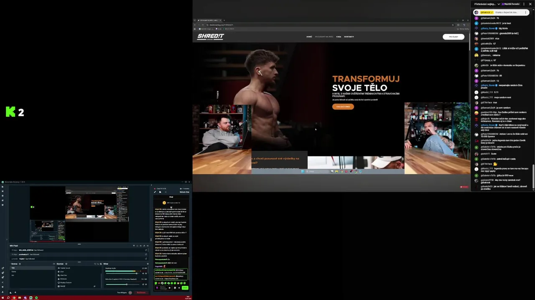The width and height of the screenshot is (535, 300).
Task: Bookmark this page with the star icon
Action: tap(453, 25)
